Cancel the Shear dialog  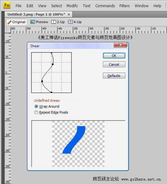coord(114,64)
